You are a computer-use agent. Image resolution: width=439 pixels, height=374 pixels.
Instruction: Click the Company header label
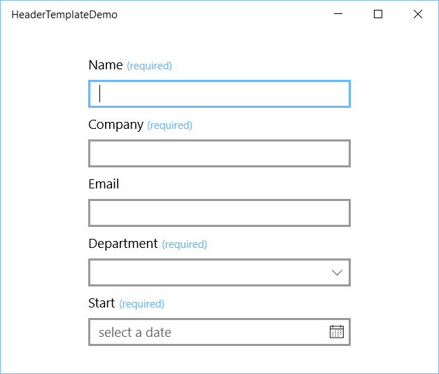click(x=116, y=125)
